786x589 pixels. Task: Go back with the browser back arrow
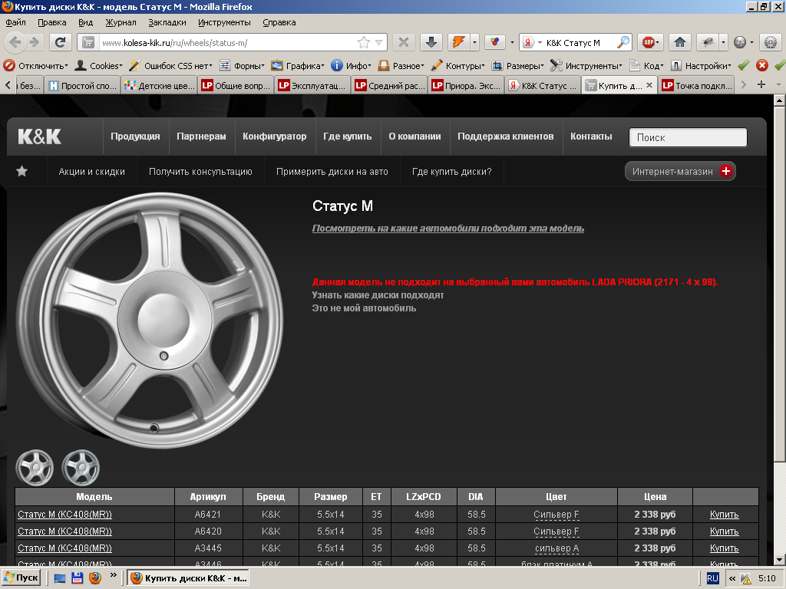(x=15, y=43)
